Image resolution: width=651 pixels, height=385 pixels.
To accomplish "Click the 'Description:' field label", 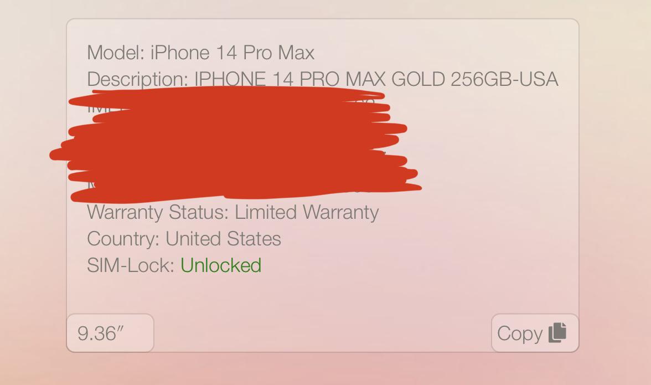I will coord(138,79).
